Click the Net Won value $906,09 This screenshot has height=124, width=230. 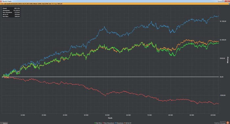click(17, 16)
